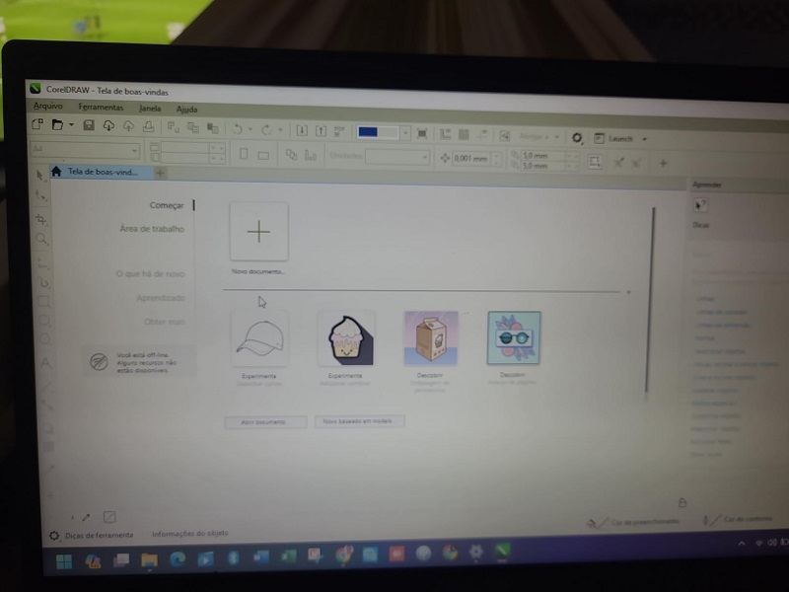Click the Windows Start button on taskbar

click(63, 562)
